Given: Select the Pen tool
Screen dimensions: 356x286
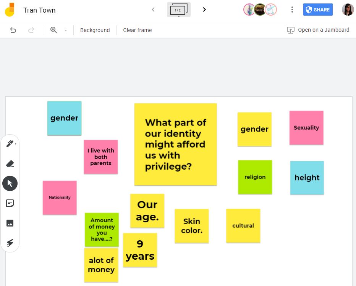Looking at the screenshot, I should point(10,144).
